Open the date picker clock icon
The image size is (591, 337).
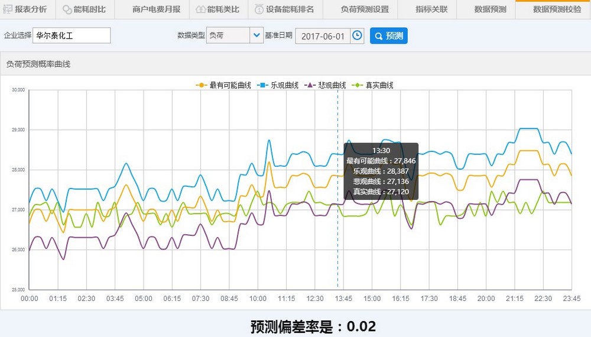[357, 35]
